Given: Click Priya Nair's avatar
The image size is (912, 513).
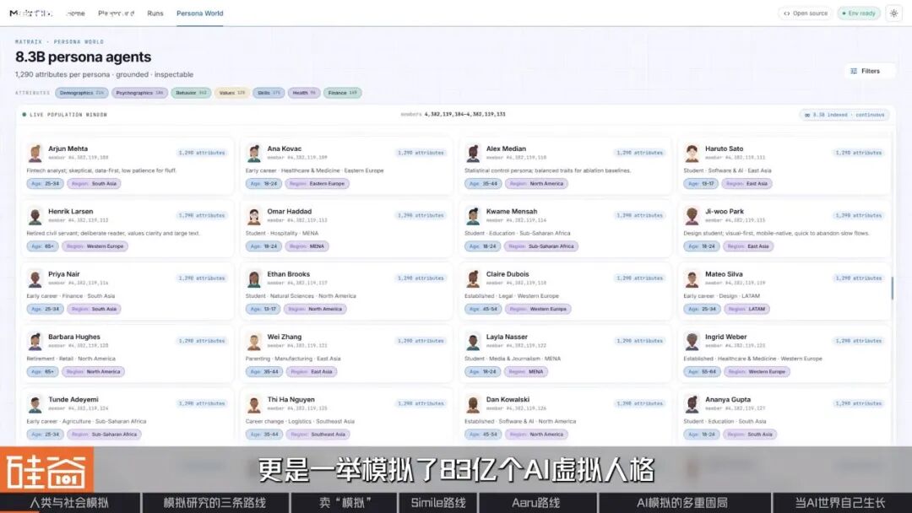Looking at the screenshot, I should [35, 279].
